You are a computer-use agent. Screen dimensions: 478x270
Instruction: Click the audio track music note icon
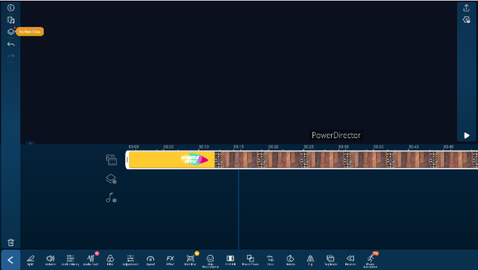tap(111, 198)
